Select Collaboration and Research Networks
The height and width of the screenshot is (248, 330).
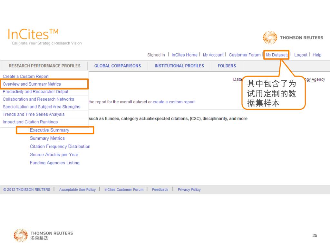pyautogui.click(x=38, y=99)
